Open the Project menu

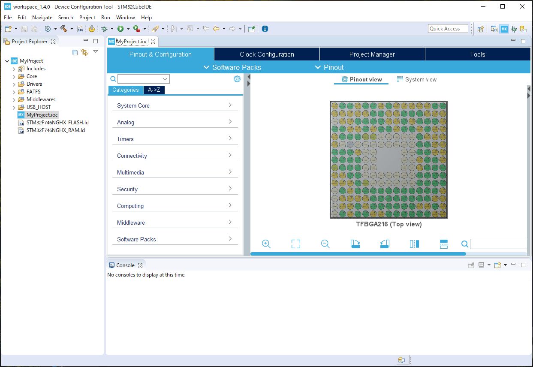(87, 18)
